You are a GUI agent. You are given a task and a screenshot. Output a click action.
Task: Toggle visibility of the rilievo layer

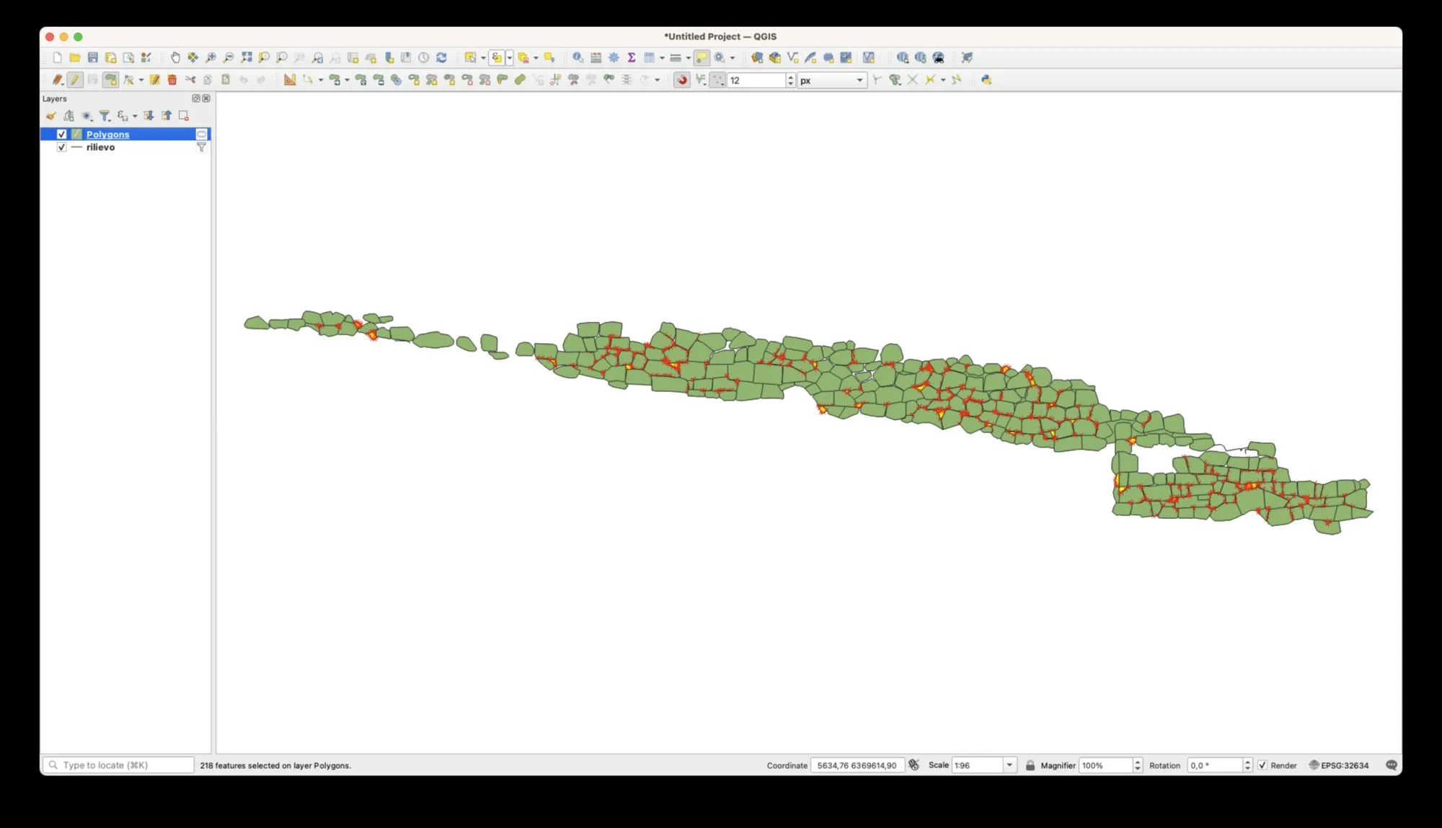click(62, 147)
